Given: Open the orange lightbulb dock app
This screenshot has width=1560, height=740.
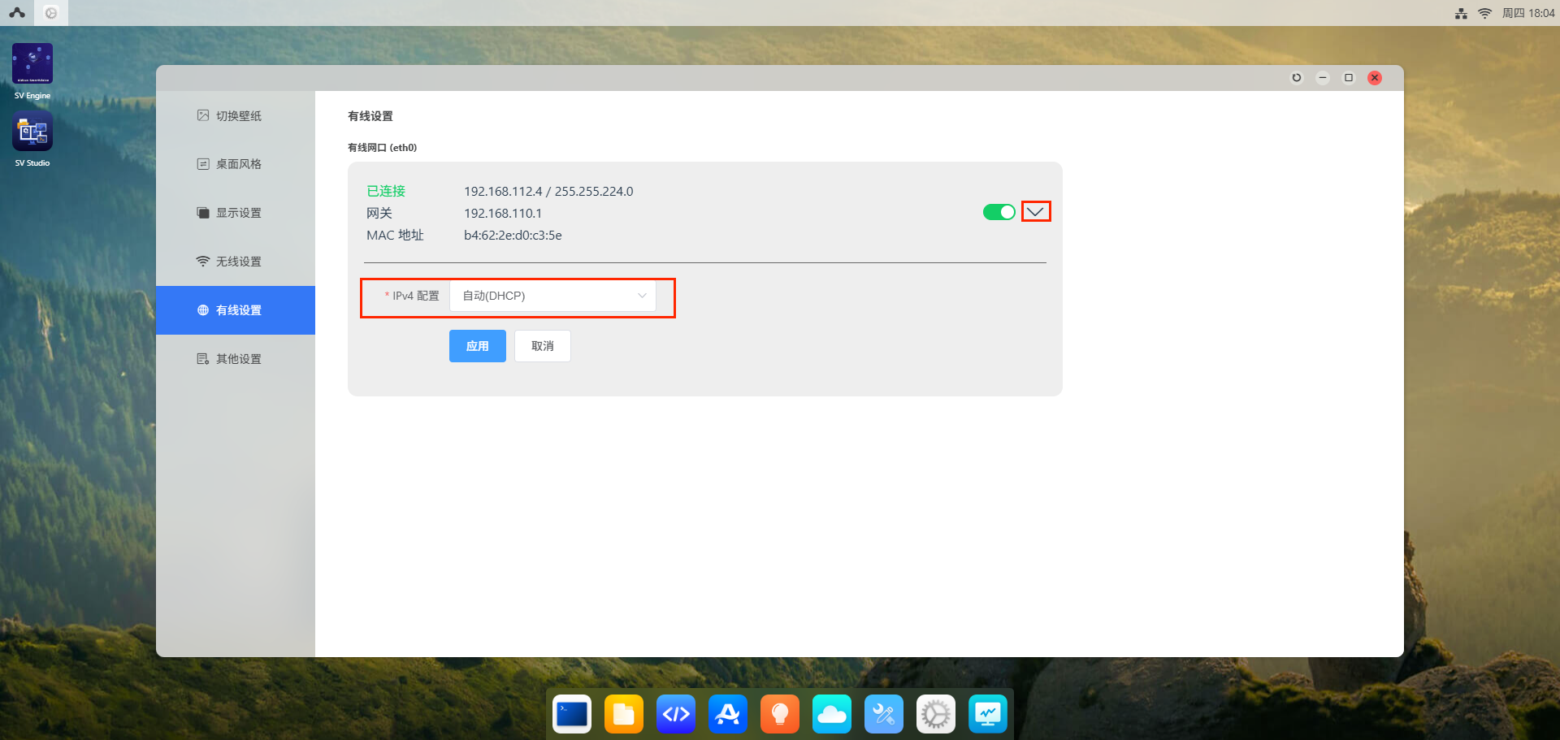Looking at the screenshot, I should 779,714.
